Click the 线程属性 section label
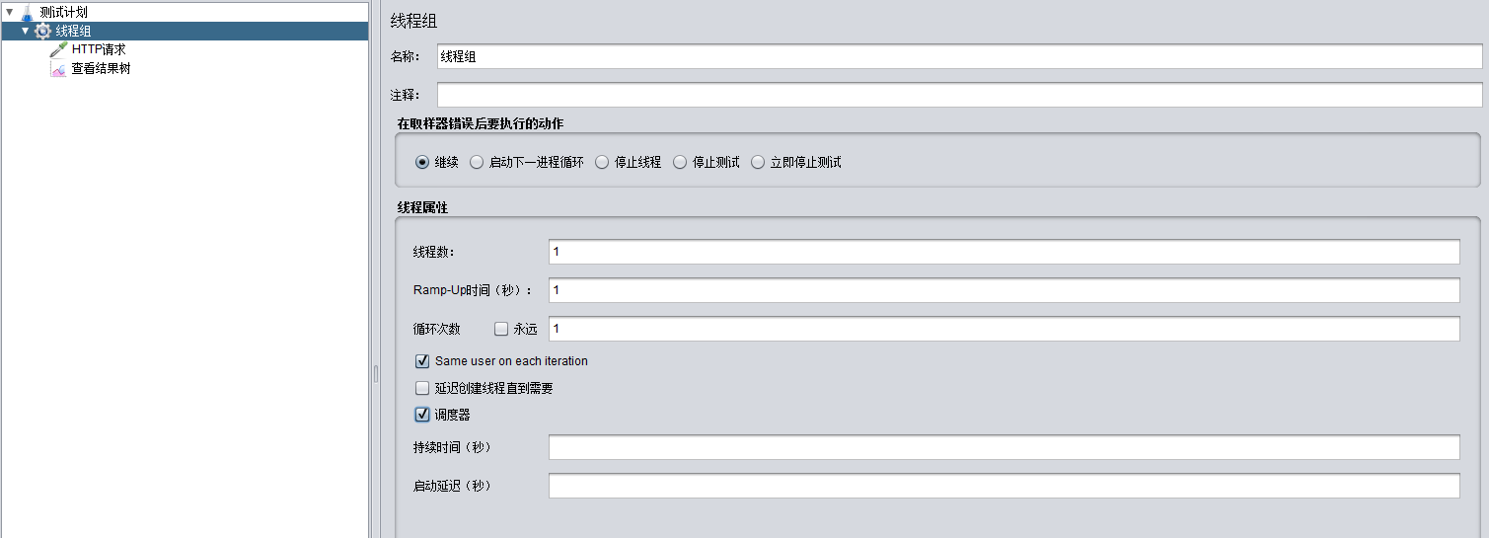The image size is (1489, 538). tap(421, 207)
